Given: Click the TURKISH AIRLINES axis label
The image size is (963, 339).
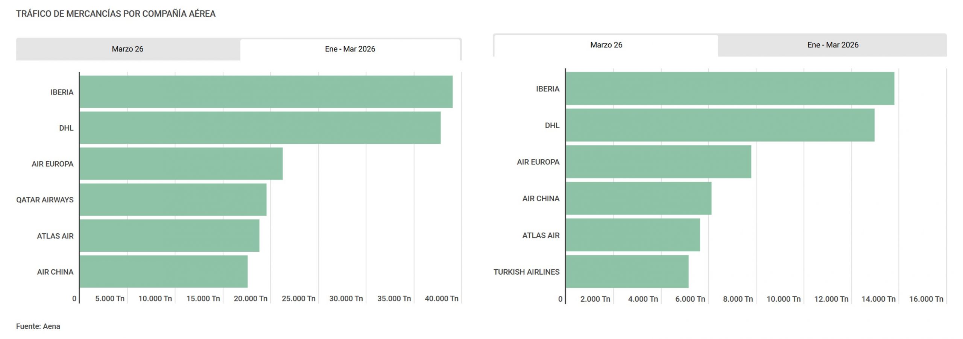Looking at the screenshot, I should pyautogui.click(x=526, y=272).
